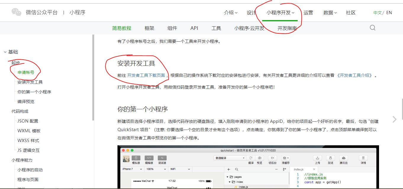Open WXML 模板 in the sidebar
The width and height of the screenshot is (403, 189).
(29, 131)
